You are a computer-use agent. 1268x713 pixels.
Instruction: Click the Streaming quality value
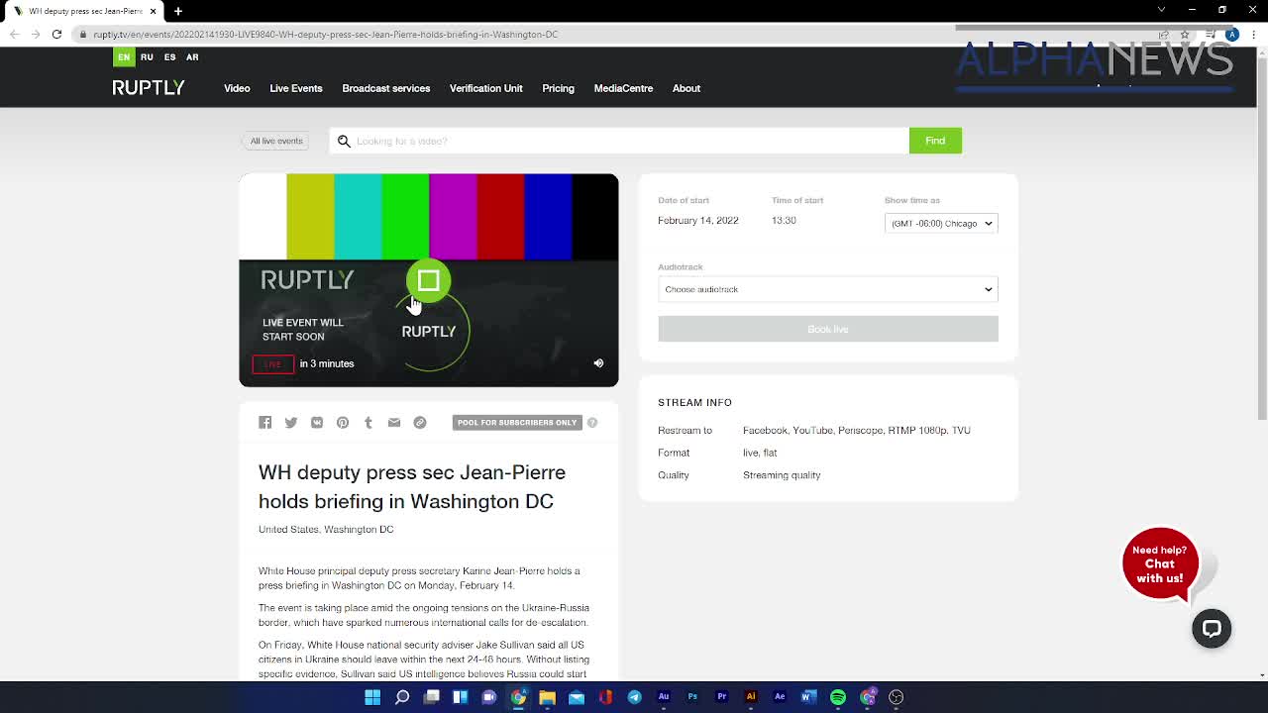(x=782, y=475)
